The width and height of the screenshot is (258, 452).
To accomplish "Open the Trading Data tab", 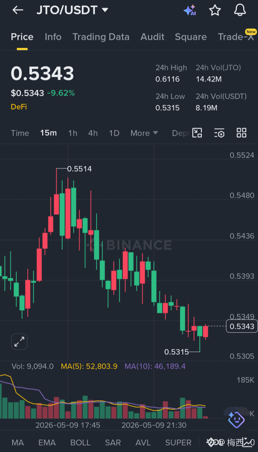I will 101,37.
